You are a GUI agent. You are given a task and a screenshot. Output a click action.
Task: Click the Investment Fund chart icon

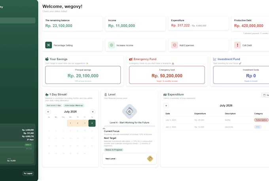215,59
